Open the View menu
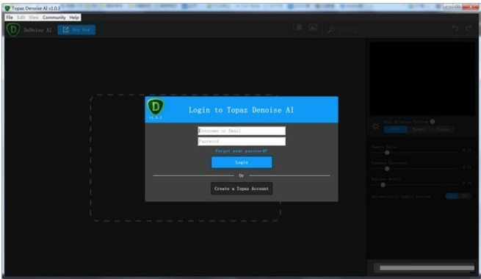Image resolution: width=481 pixels, height=279 pixels. [34, 18]
